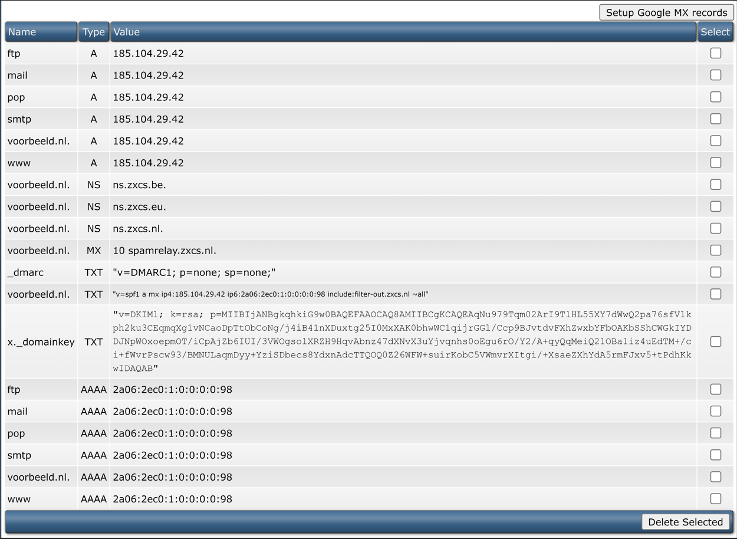Tick the www AAAA record checkbox
The width and height of the screenshot is (737, 539).
coord(715,499)
